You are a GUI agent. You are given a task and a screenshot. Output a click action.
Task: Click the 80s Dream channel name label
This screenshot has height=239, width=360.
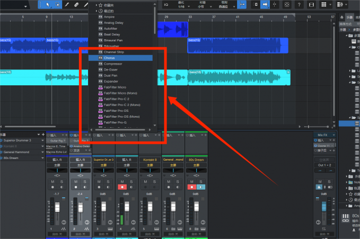pos(196,159)
